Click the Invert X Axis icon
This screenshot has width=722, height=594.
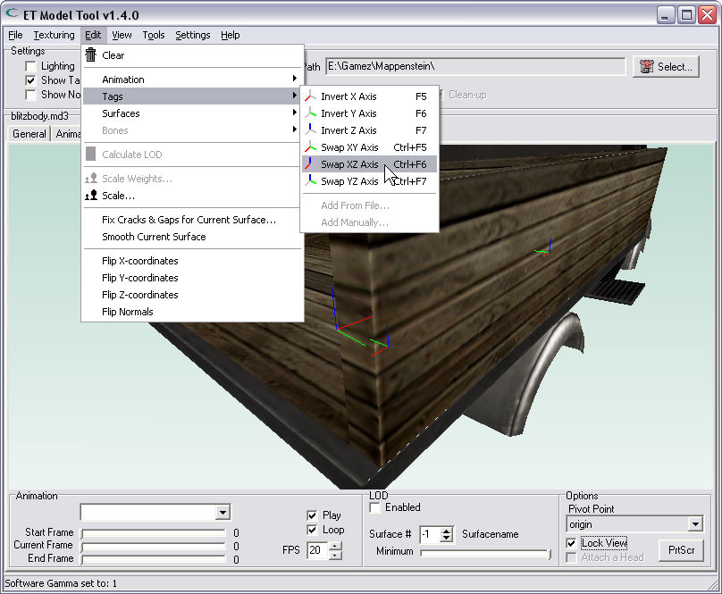(x=310, y=96)
